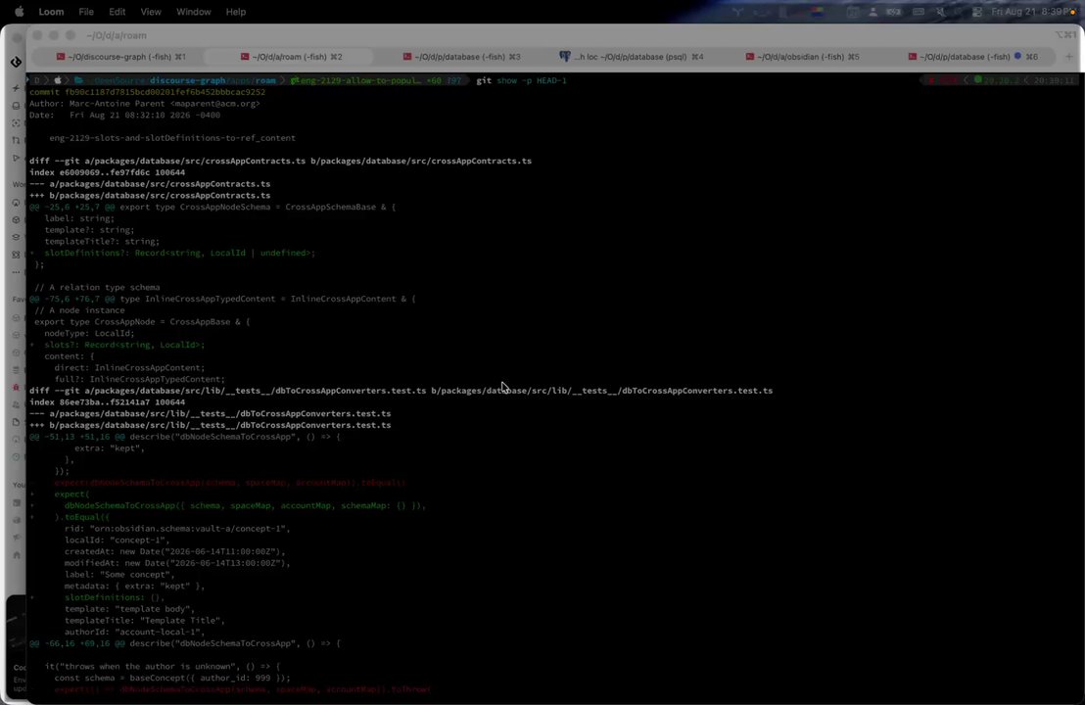Click the blue activity dot on ⌘6 tab
1085x705 pixels.
[1017, 56]
